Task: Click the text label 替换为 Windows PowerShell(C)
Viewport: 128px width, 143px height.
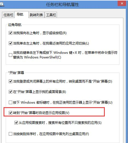Action: pyautogui.click(x=37, y=57)
